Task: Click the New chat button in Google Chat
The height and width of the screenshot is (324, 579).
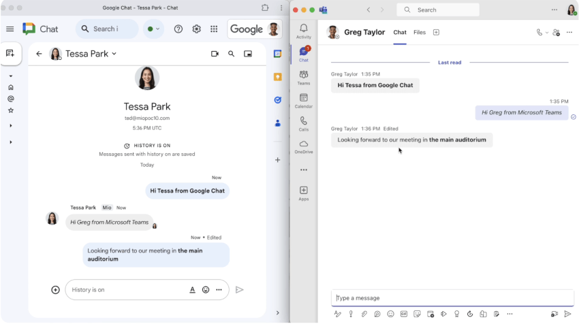Action: [10, 54]
